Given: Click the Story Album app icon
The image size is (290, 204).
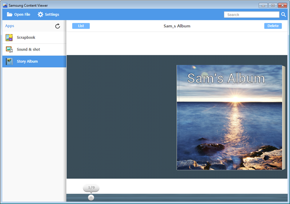Looking at the screenshot, I should 9,62.
